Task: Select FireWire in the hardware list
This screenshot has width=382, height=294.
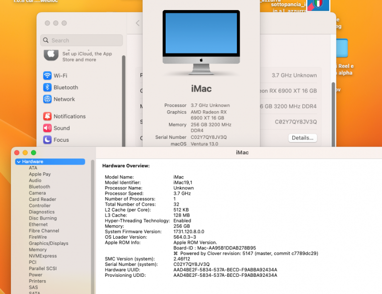Action: pyautogui.click(x=38, y=237)
